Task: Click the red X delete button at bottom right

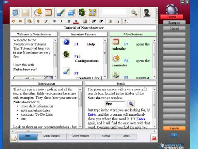Action: (154, 138)
